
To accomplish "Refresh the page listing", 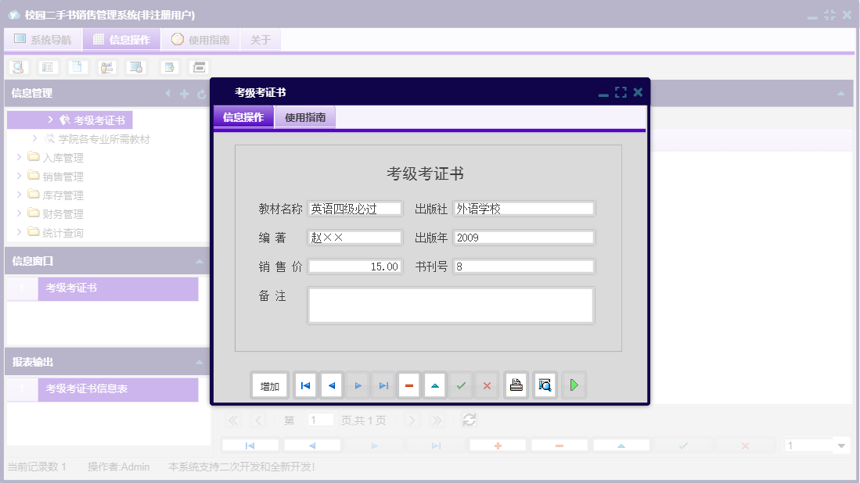I will (469, 420).
